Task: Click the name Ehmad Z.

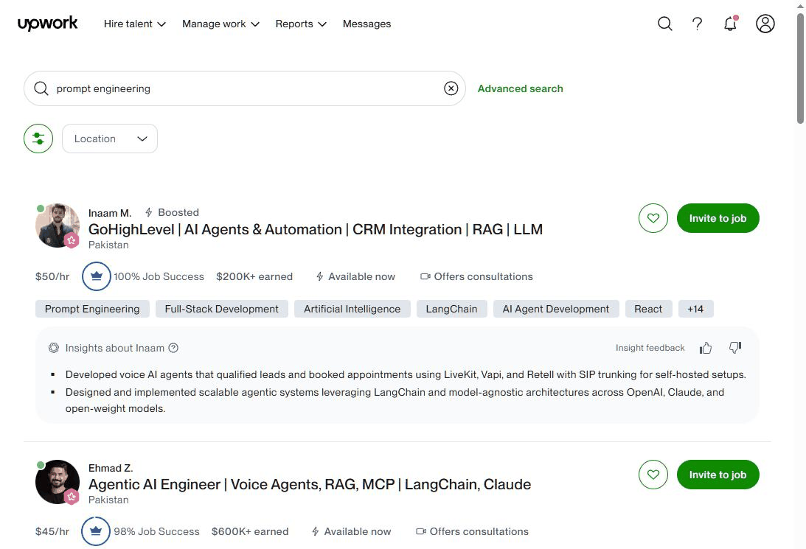Action: tap(111, 468)
